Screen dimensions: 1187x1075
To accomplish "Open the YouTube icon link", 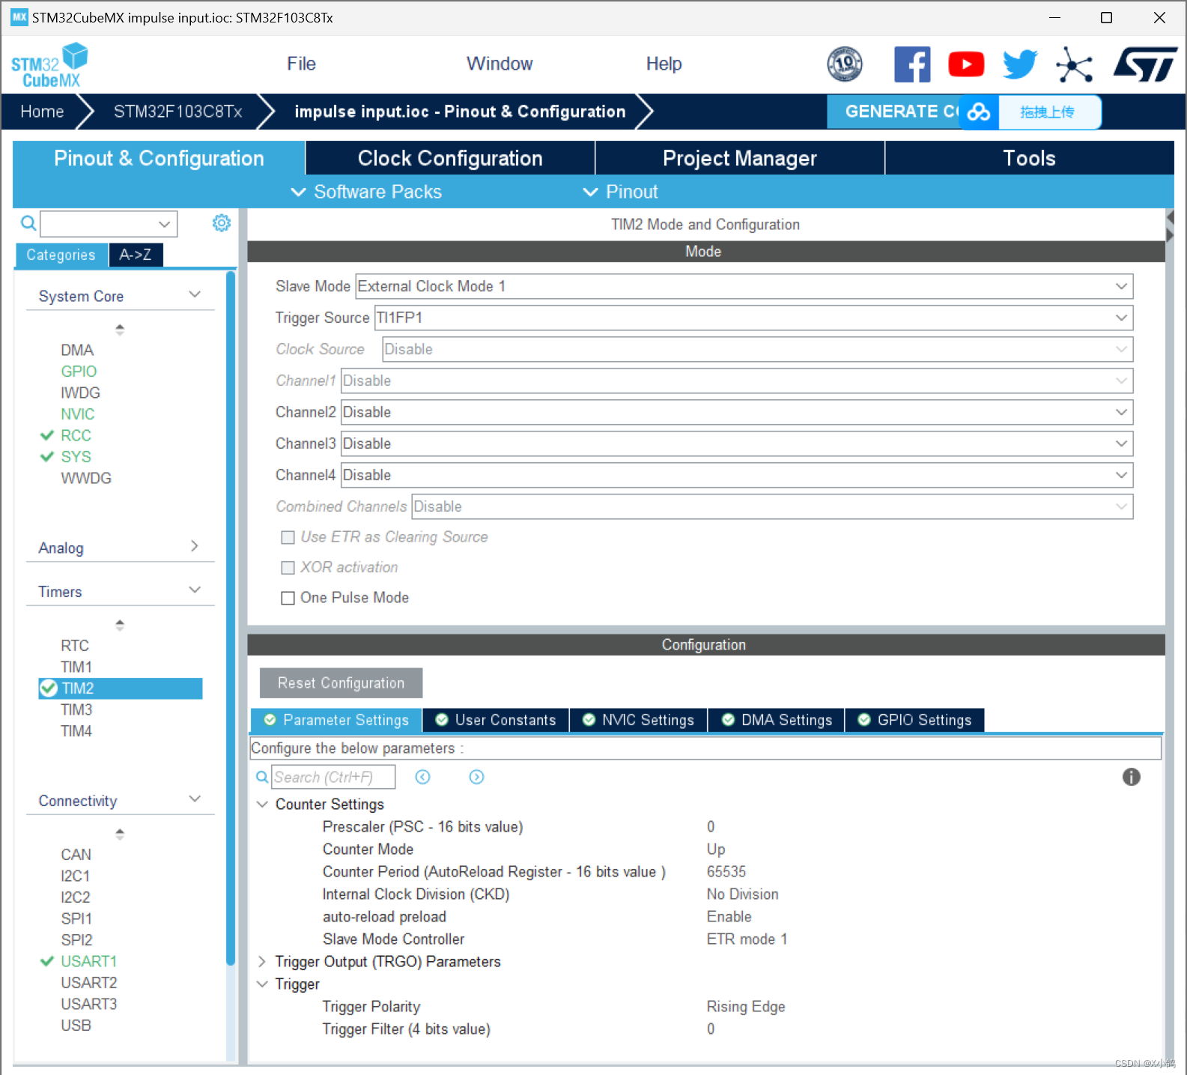I will [x=966, y=64].
